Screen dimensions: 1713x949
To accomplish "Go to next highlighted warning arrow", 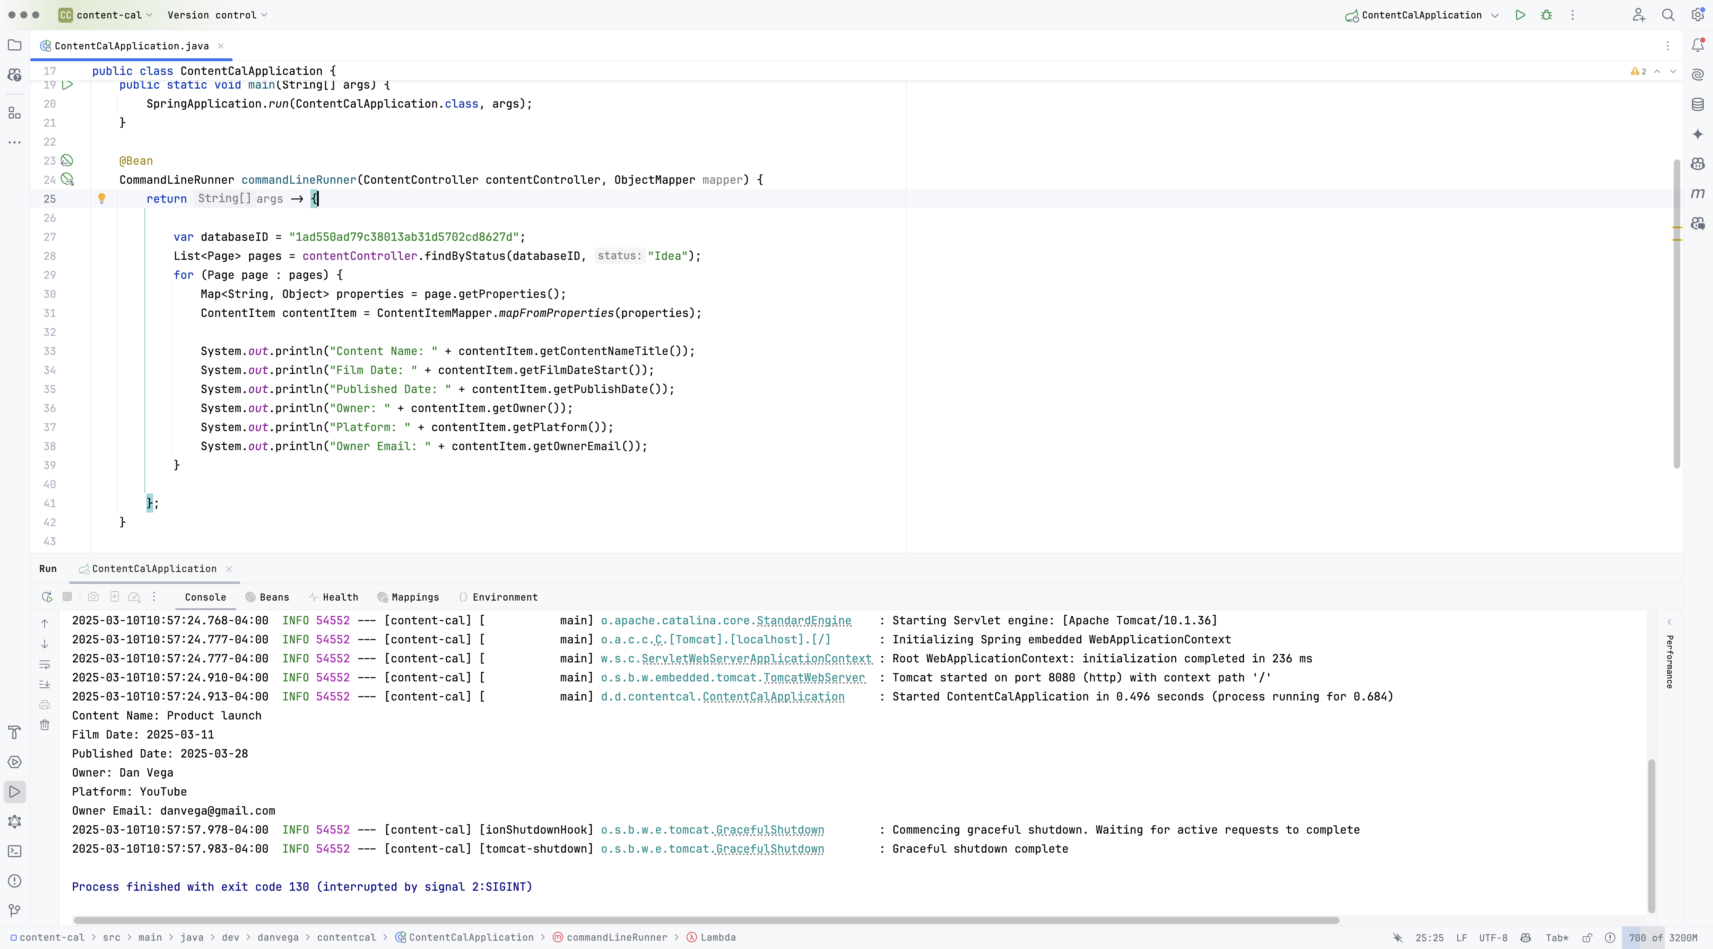I will coord(1674,71).
